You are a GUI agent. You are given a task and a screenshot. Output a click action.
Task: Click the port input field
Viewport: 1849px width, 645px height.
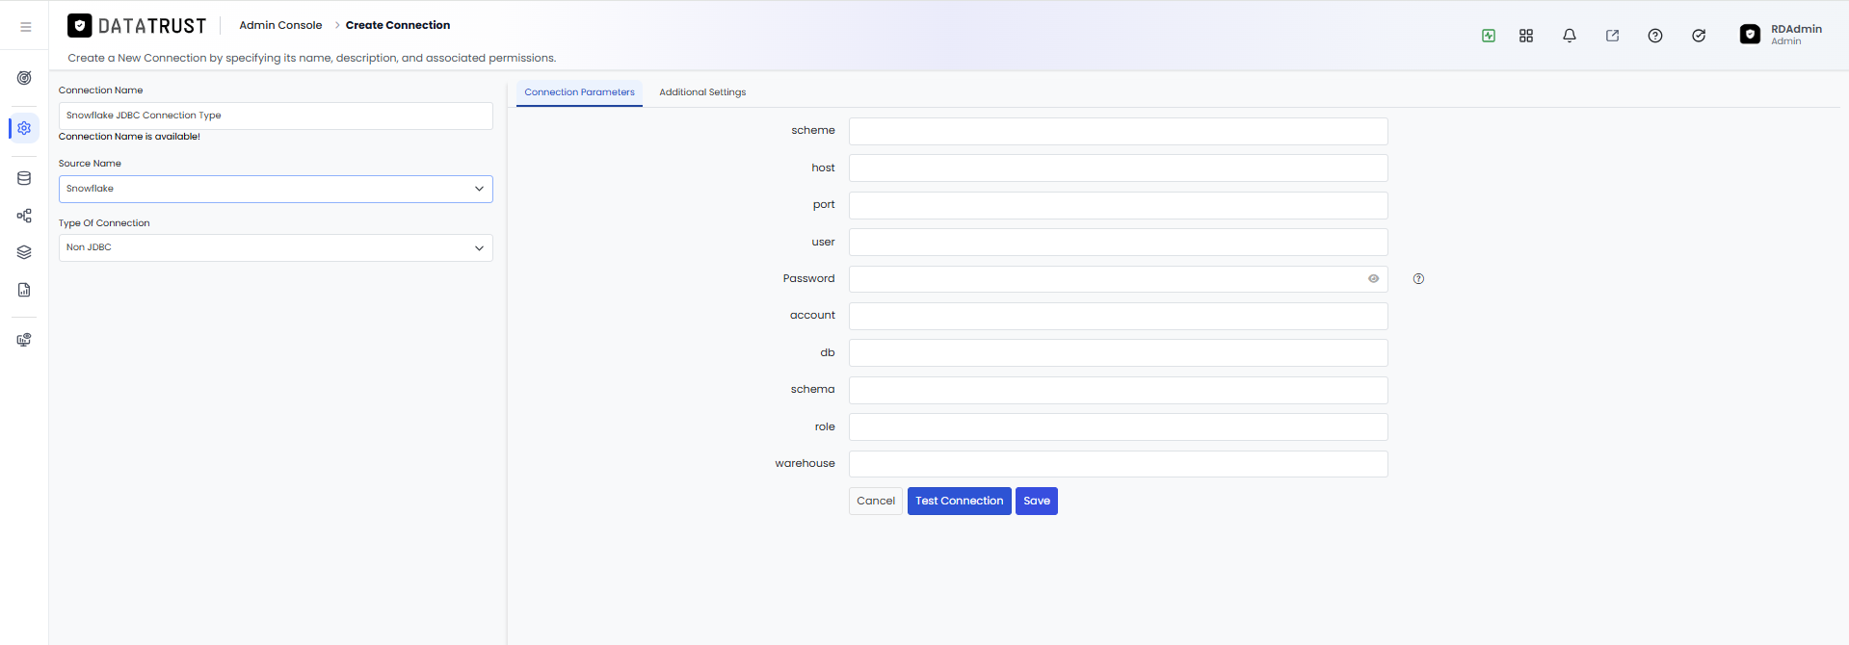(1118, 205)
